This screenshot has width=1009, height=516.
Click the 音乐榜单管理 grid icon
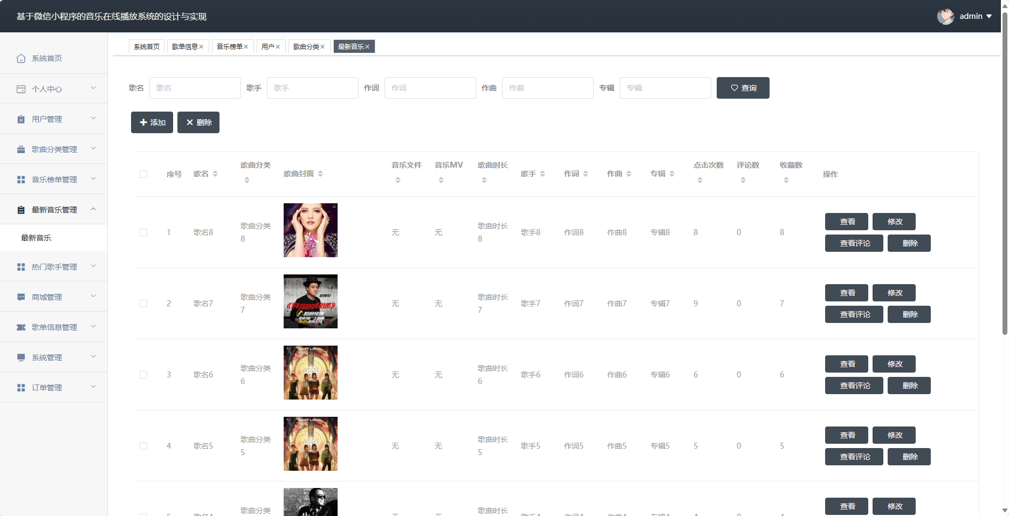coord(21,180)
